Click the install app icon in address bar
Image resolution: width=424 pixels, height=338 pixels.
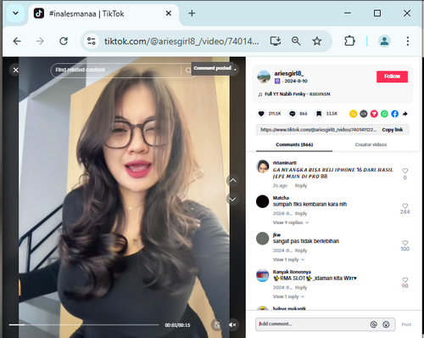click(x=276, y=42)
